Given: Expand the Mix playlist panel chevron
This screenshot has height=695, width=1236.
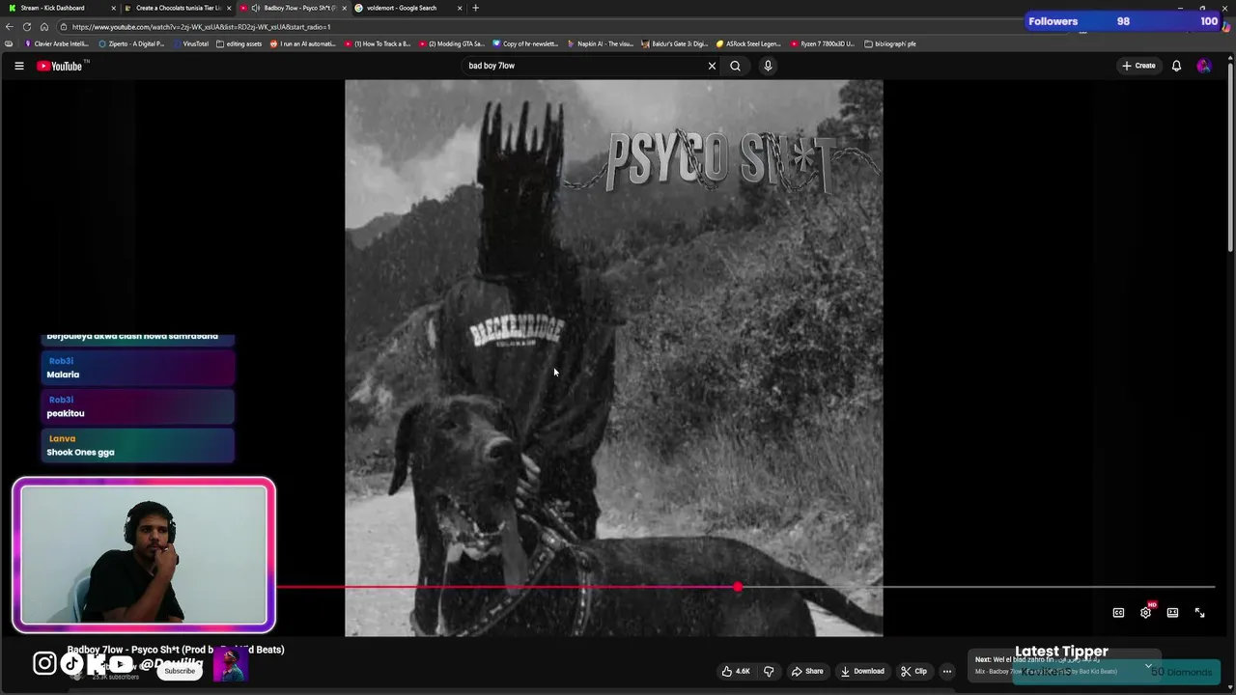Looking at the screenshot, I should pyautogui.click(x=1148, y=665).
